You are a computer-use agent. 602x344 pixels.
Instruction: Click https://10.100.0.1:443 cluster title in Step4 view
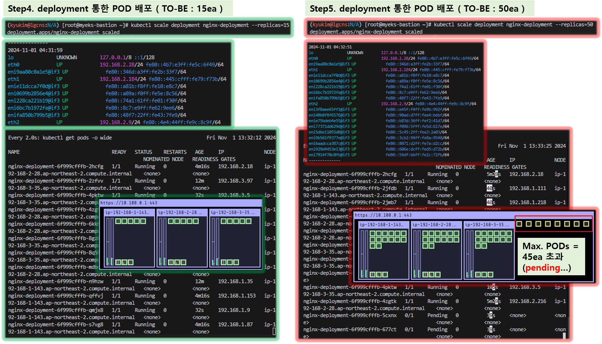pyautogui.click(x=129, y=203)
